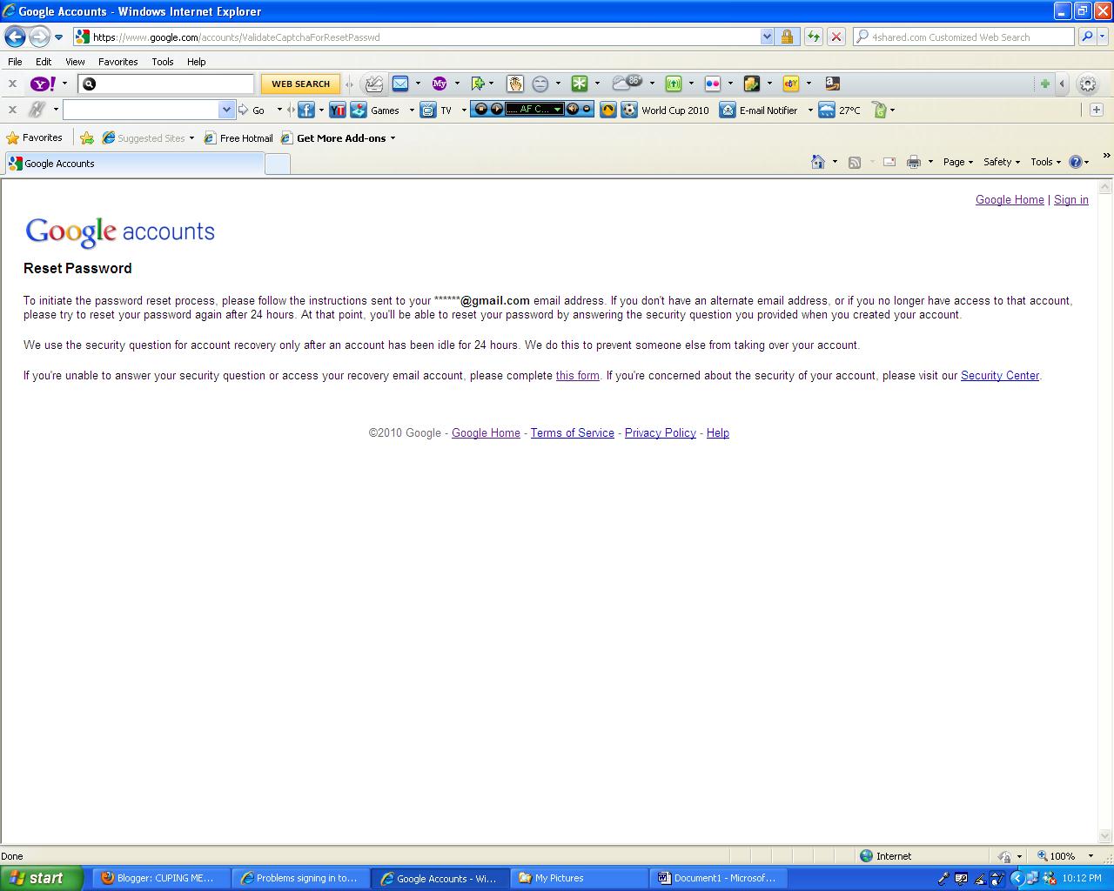Open the Help menu in menu bar
Image resolution: width=1114 pixels, height=891 pixels.
(x=196, y=62)
